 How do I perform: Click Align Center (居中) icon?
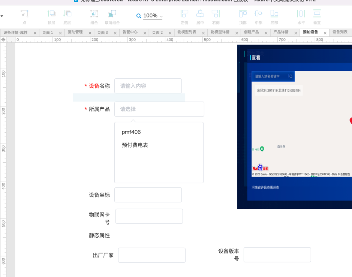point(200,14)
